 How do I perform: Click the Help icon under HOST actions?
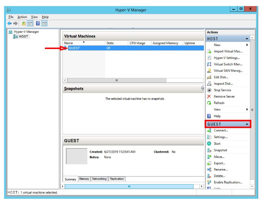coord(209,116)
